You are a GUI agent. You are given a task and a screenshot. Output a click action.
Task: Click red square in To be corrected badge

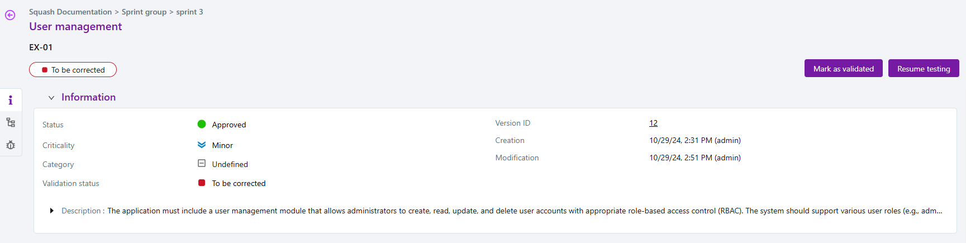click(x=45, y=70)
